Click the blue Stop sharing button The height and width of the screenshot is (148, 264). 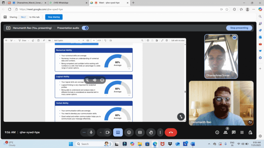point(54,17)
